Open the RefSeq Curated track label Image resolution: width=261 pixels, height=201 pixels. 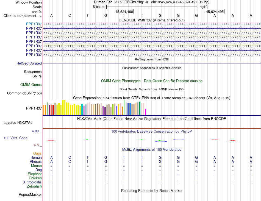[x=29, y=63]
